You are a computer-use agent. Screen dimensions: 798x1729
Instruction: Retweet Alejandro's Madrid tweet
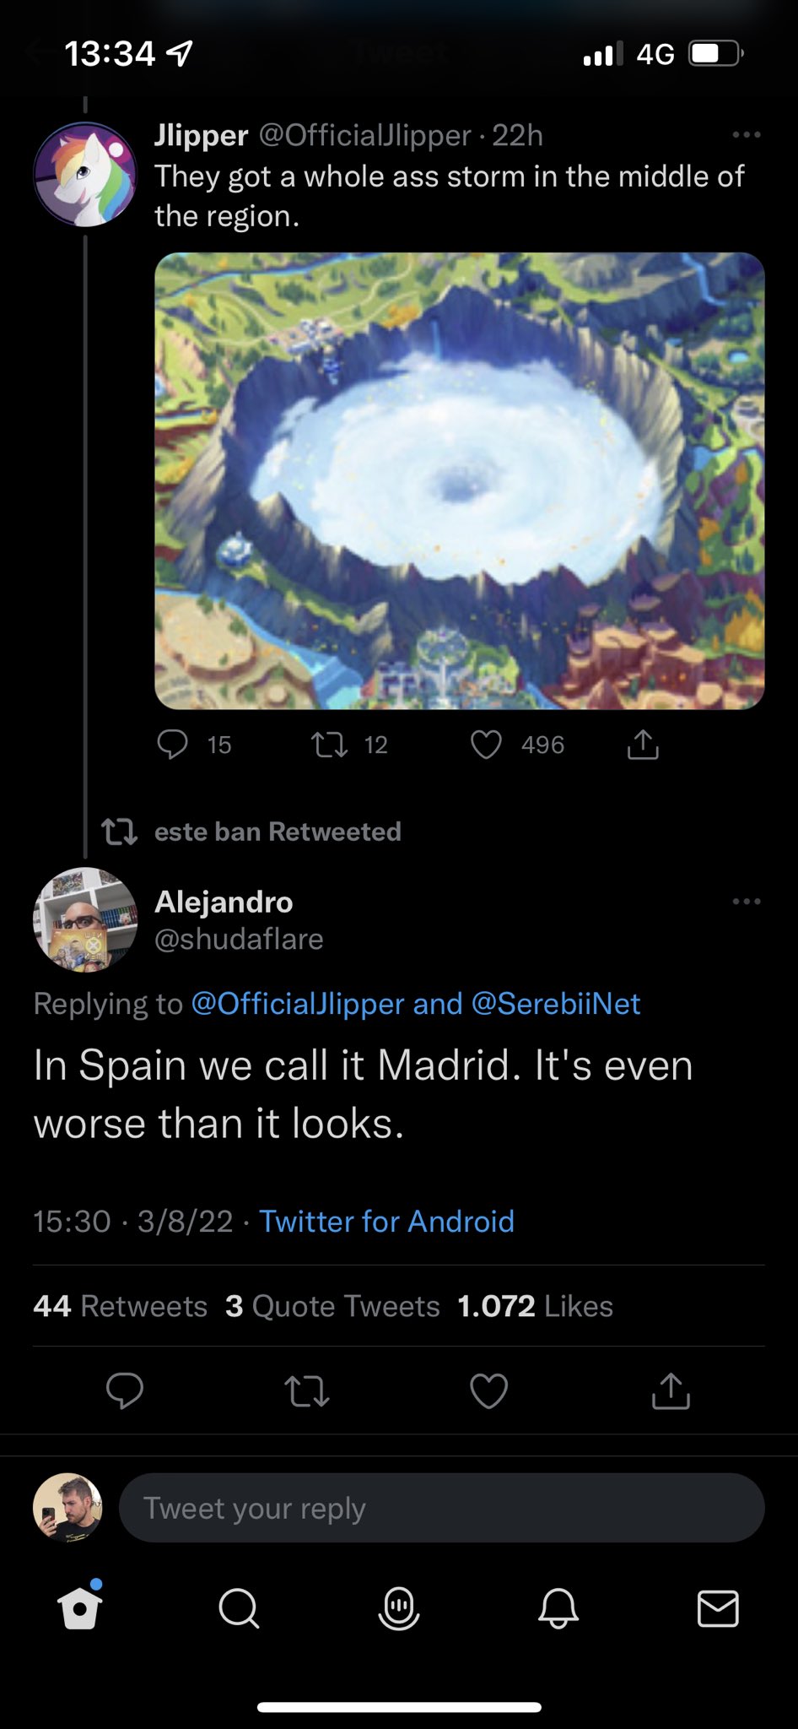307,1390
